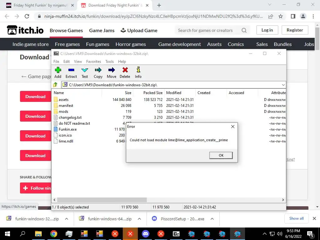Open the Game Jams link
320x240 pixels.
(x=102, y=30)
